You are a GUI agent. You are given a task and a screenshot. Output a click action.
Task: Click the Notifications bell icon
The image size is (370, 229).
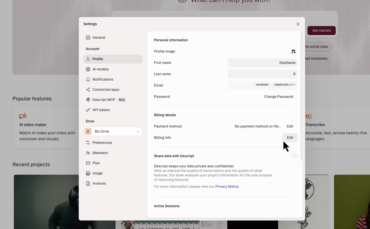coord(88,79)
